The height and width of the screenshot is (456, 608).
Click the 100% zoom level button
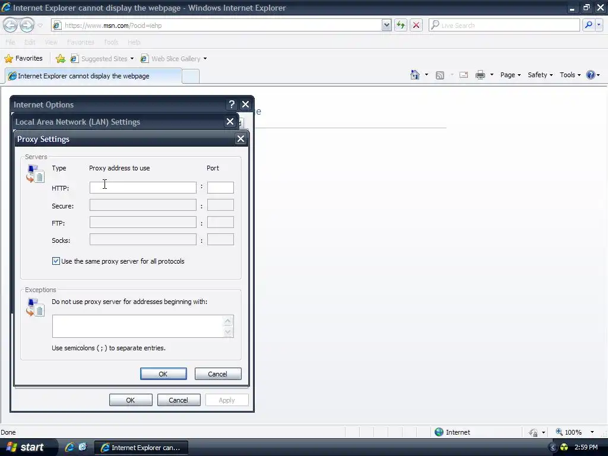[569, 432]
